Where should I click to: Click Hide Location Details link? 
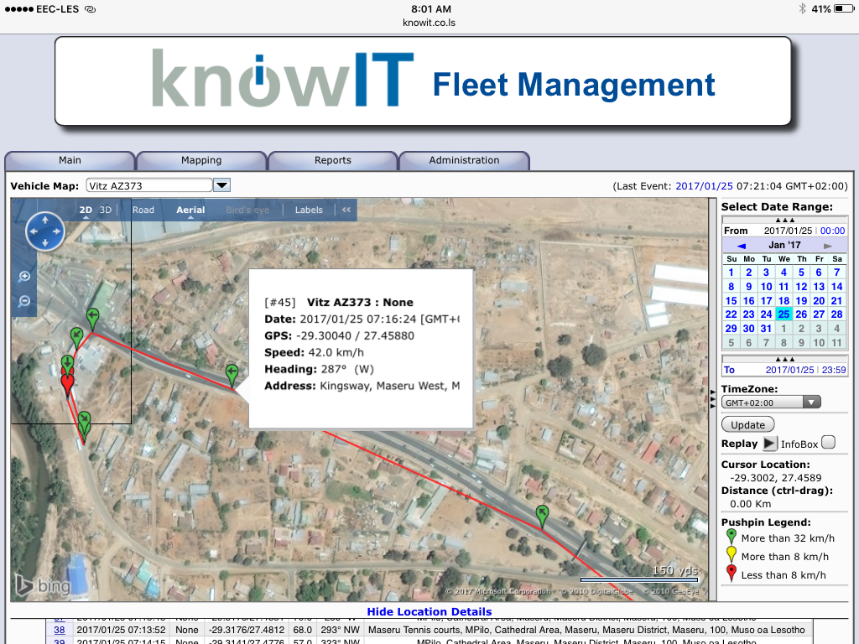tap(429, 611)
